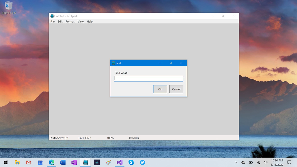Open the Paint app taskbar icon

point(108,163)
